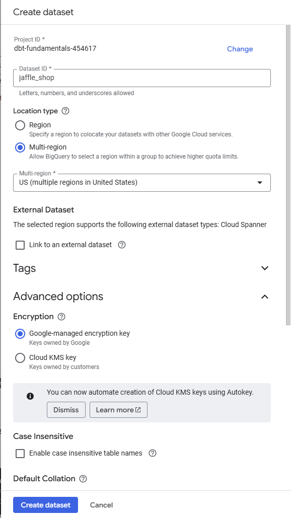
Task: Choose Cloud KMS key encryption option
Action: pos(20,358)
